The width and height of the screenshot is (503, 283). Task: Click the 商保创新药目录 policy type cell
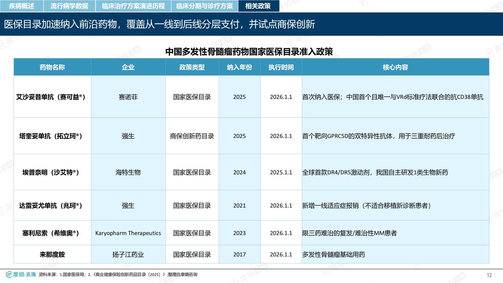pos(192,136)
